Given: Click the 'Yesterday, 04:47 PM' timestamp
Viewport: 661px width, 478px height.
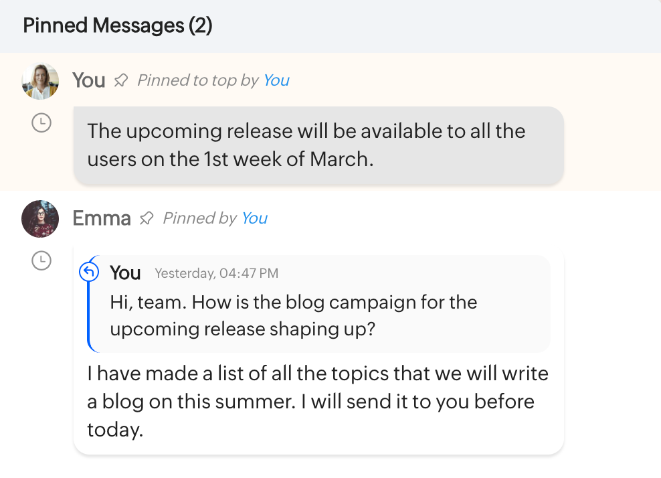Looking at the screenshot, I should tap(216, 273).
